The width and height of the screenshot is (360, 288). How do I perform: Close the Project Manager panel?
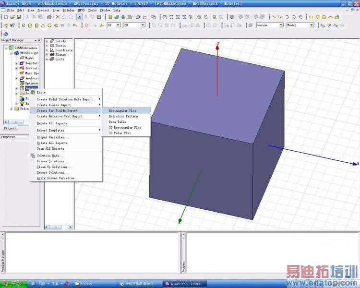click(x=39, y=40)
